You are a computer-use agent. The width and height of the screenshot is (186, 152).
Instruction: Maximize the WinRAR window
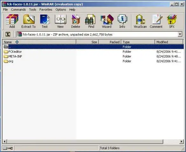(x=177, y=4)
